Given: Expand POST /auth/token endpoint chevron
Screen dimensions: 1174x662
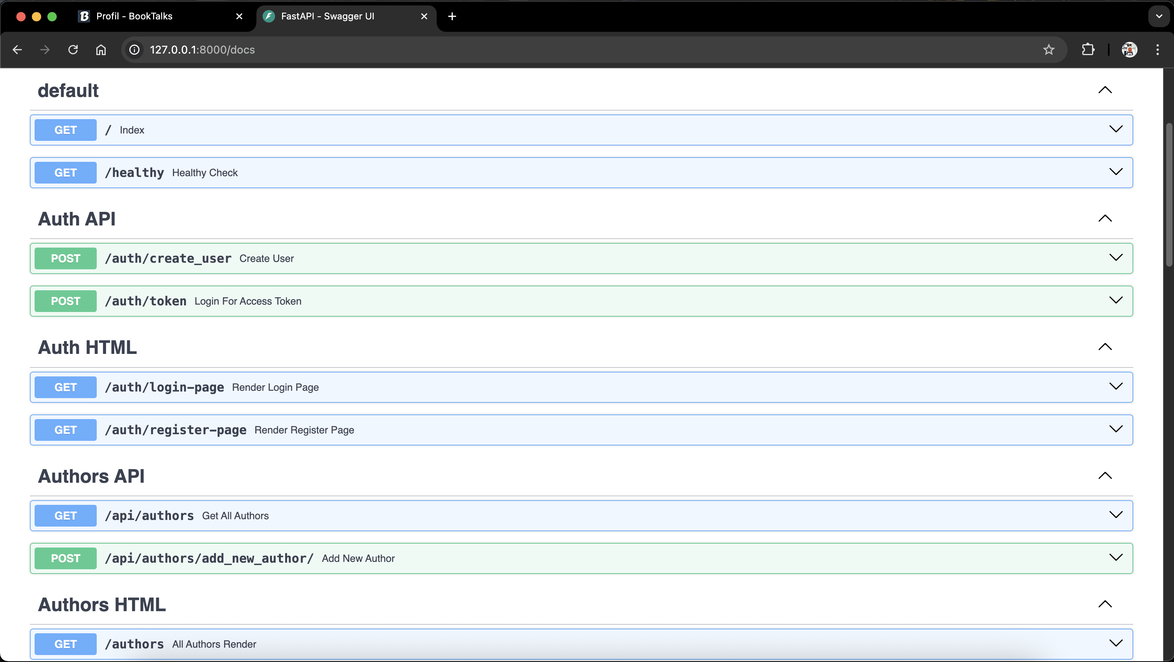Looking at the screenshot, I should [x=1115, y=300].
